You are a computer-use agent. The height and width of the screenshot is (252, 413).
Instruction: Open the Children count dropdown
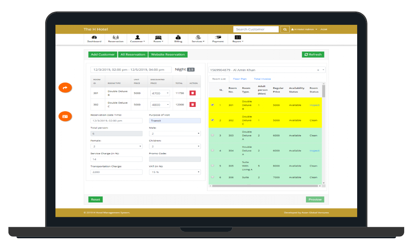click(x=175, y=146)
